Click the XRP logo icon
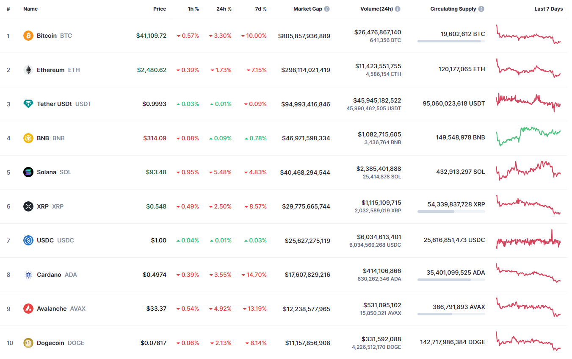Viewport: 572px width, 359px height. [x=28, y=206]
